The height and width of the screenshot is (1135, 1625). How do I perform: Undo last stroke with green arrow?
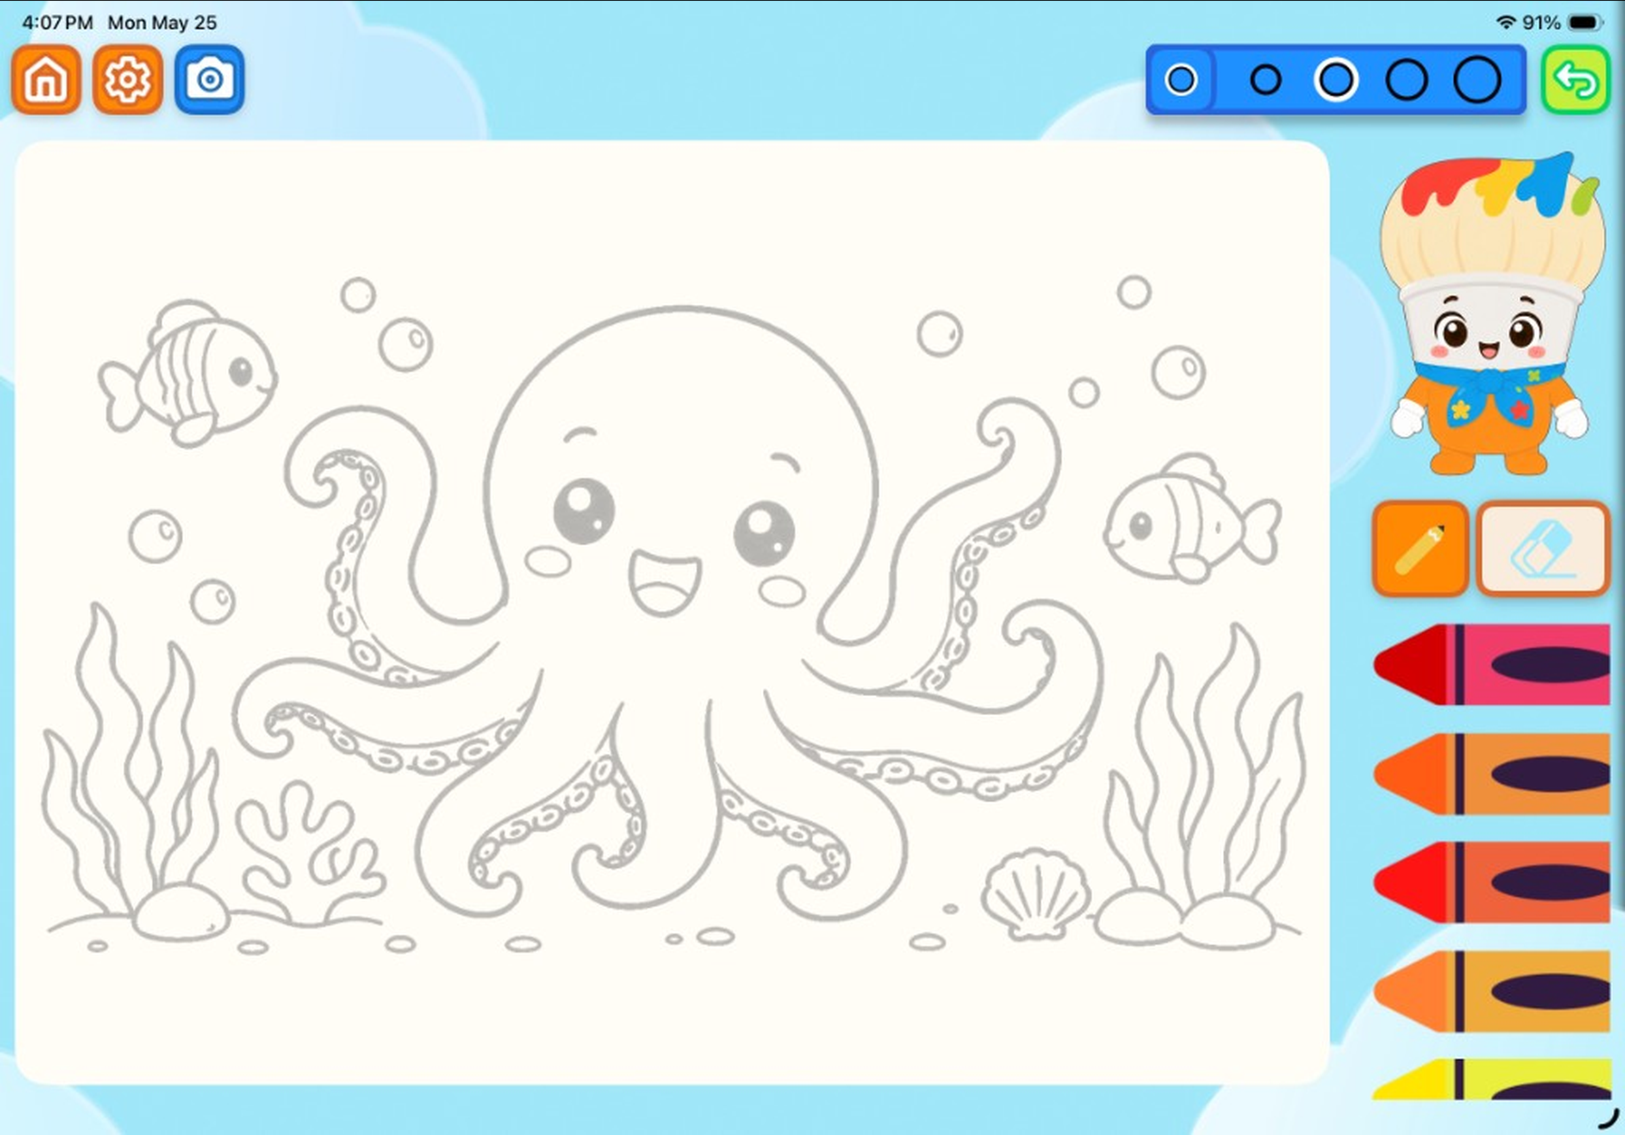1576,79
